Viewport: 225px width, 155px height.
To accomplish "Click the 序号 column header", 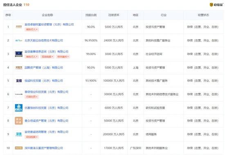I will pos(8,15).
